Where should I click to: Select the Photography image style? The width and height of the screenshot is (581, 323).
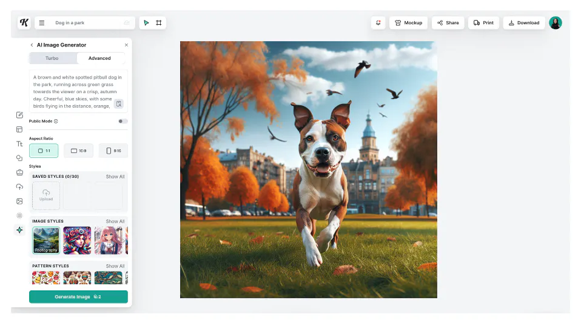click(x=46, y=240)
